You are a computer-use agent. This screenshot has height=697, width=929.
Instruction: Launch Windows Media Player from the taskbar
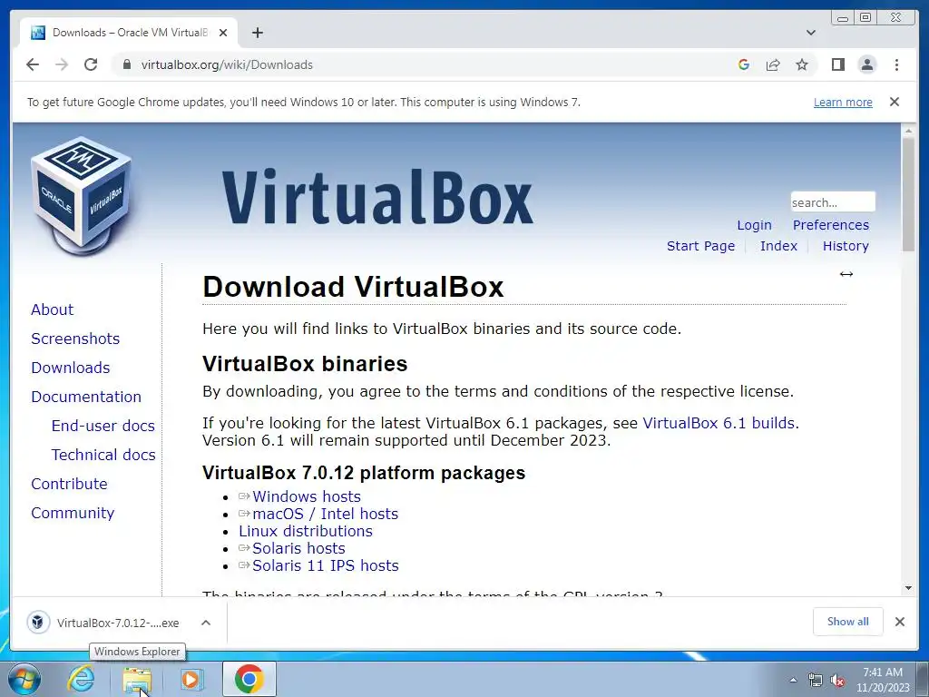tap(191, 679)
